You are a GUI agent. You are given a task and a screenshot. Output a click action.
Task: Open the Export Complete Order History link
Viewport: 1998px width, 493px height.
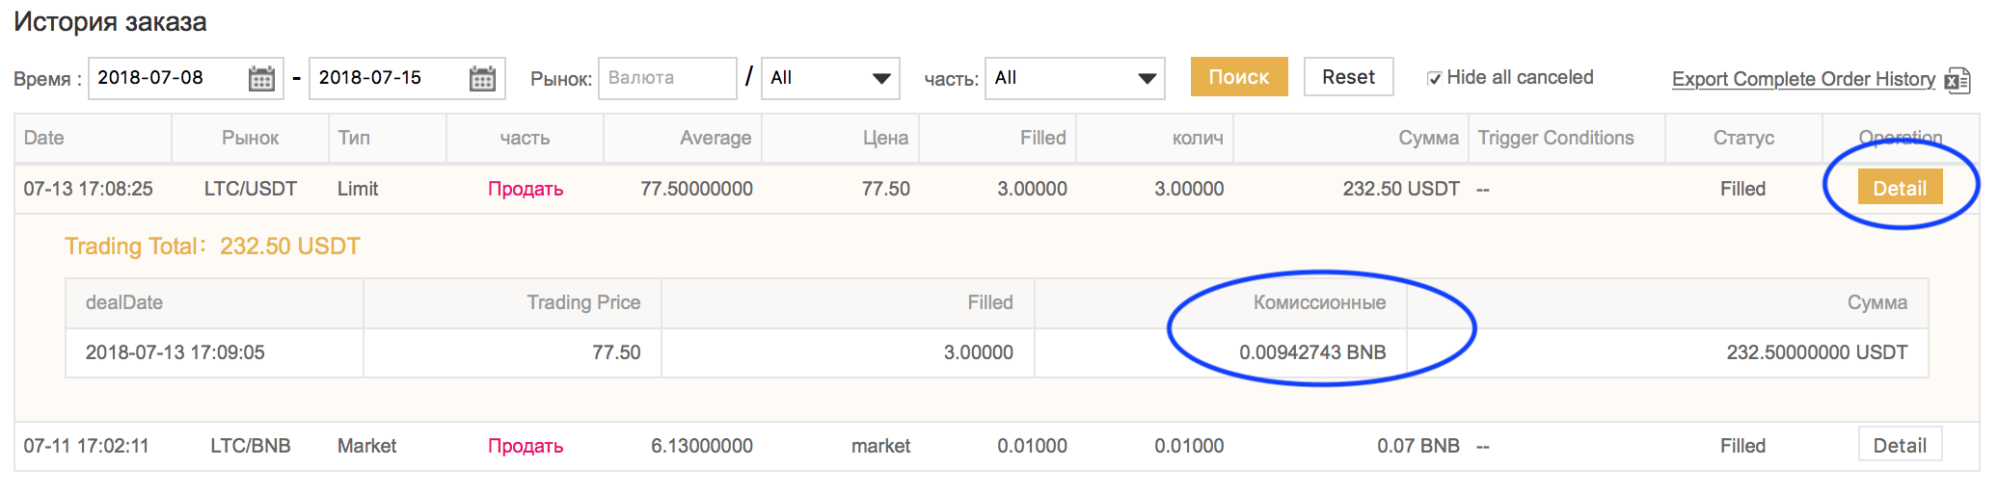pos(1802,79)
